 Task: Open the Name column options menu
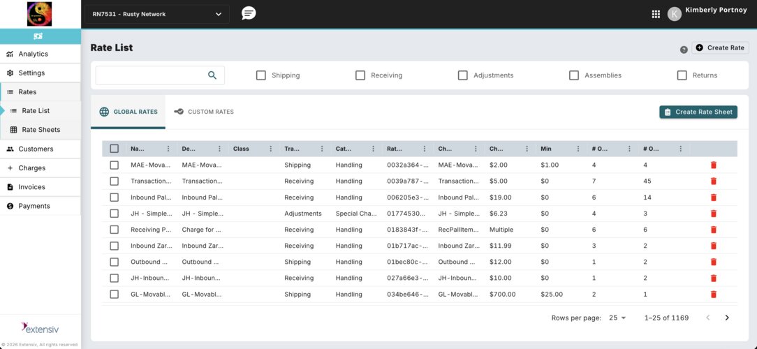point(168,149)
